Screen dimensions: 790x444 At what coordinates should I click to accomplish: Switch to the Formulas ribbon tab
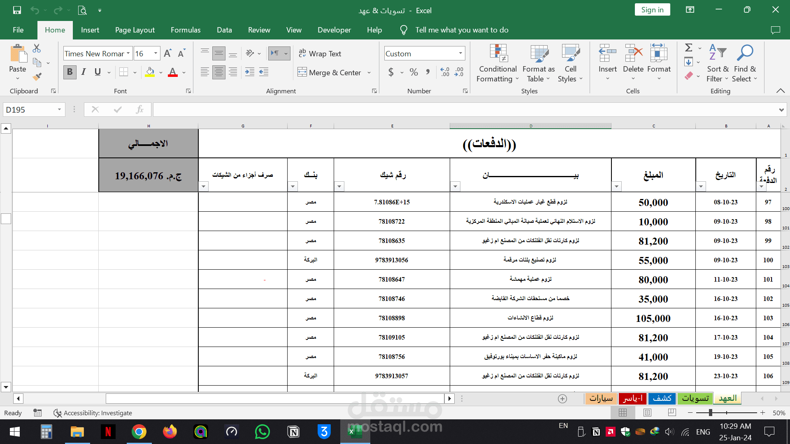(186, 30)
